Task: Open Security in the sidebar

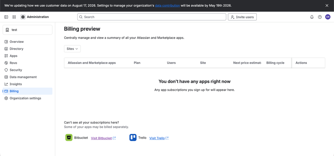Action: click(27, 70)
